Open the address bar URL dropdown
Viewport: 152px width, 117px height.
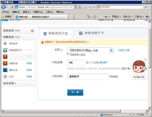tap(75, 7)
